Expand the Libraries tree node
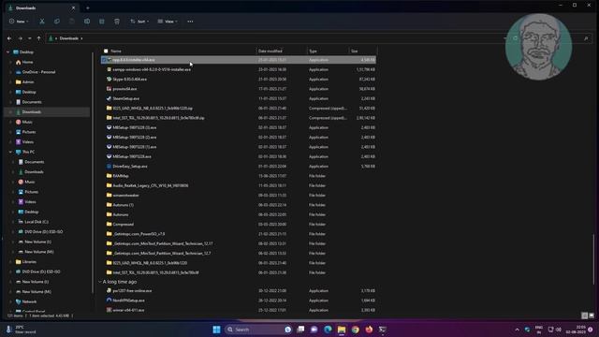The image size is (599, 337). pos(10,262)
